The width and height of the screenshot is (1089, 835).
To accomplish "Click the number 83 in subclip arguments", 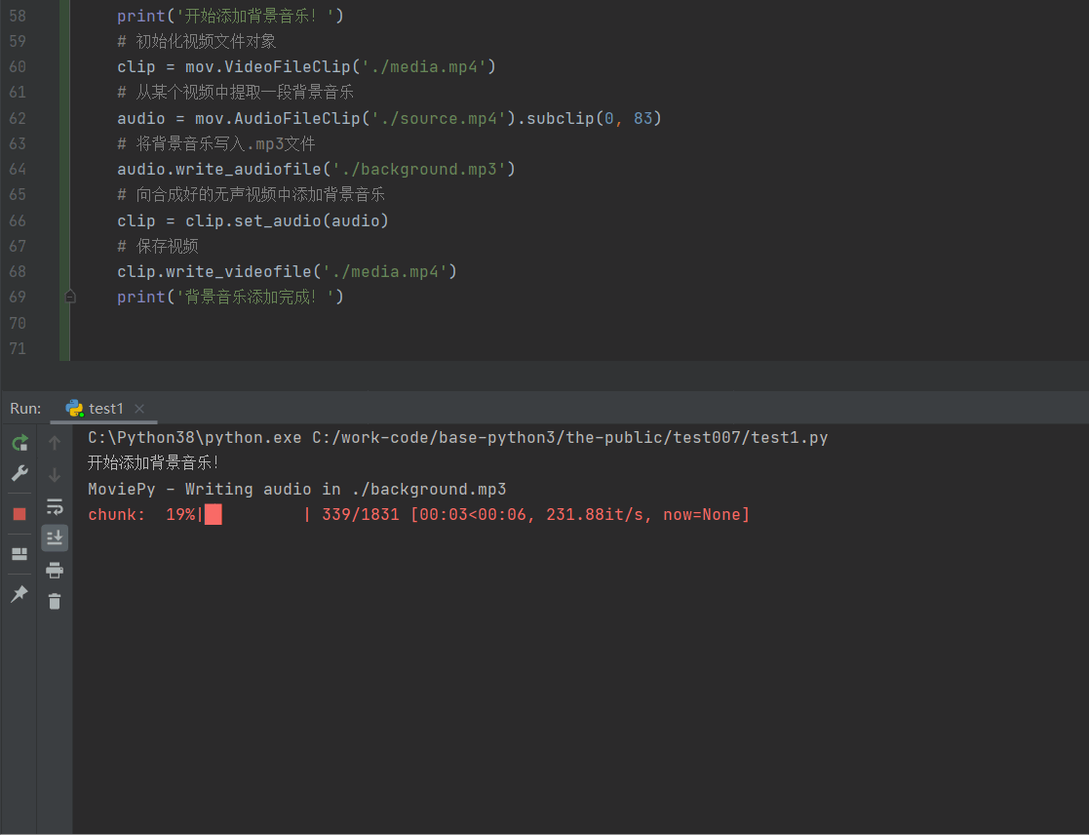I will tap(643, 118).
